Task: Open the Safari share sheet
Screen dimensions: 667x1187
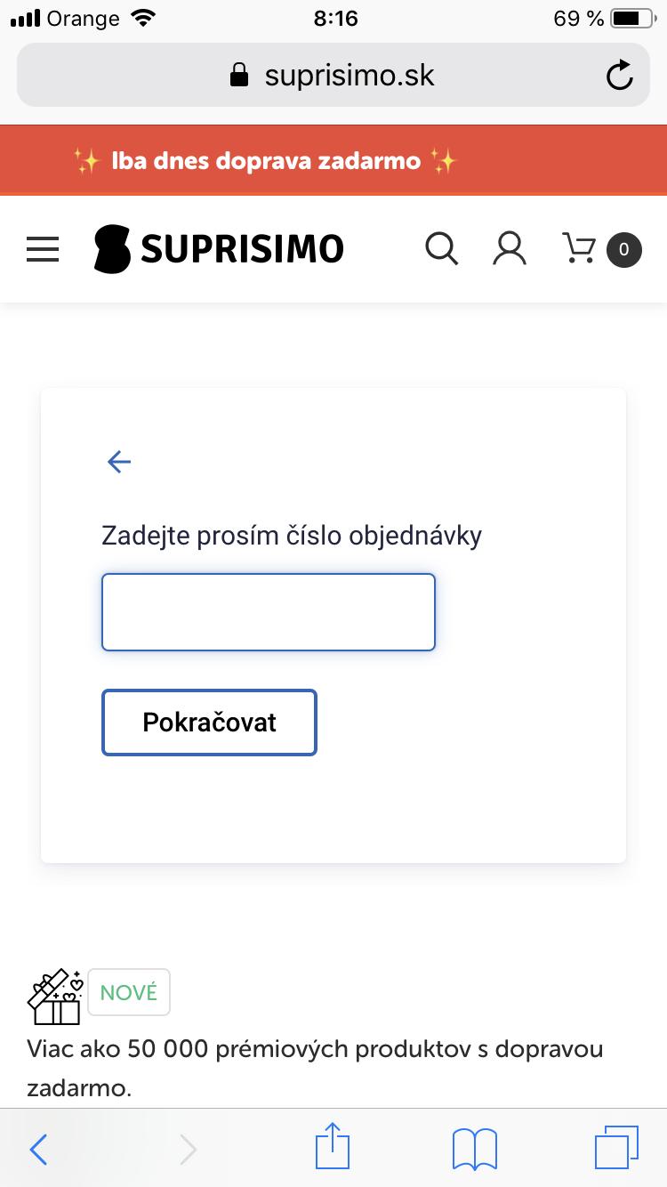Action: click(x=333, y=1146)
